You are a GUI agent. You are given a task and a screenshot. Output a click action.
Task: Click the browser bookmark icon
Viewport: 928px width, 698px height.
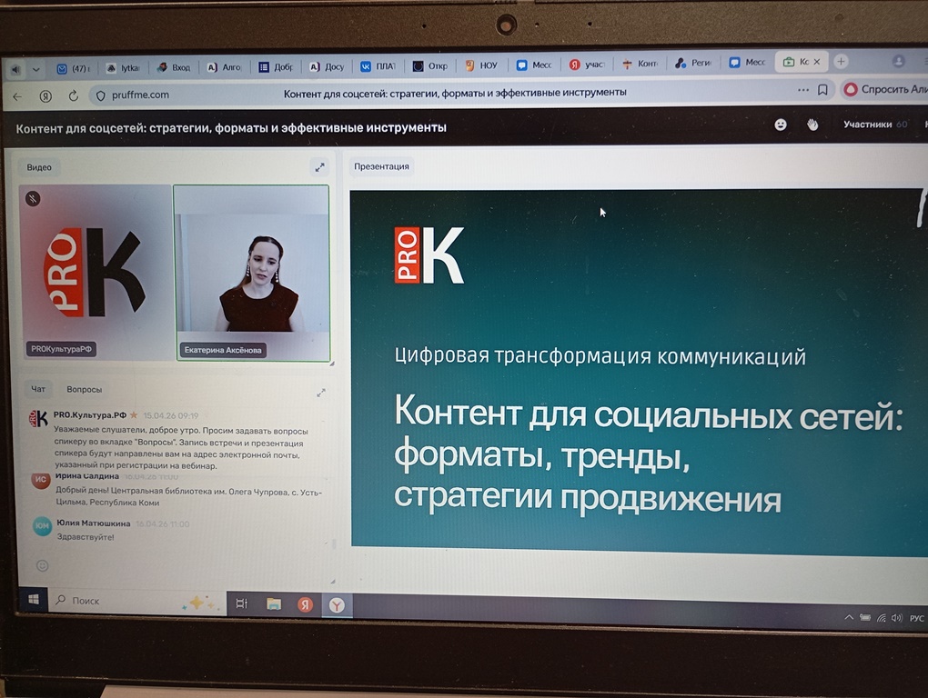coord(822,91)
